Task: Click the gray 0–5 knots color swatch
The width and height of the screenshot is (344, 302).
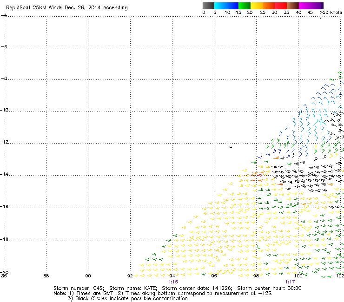Action: pyautogui.click(x=208, y=6)
